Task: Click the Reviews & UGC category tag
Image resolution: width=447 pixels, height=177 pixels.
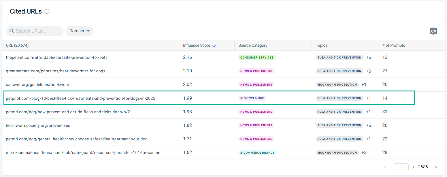Action: [252, 98]
